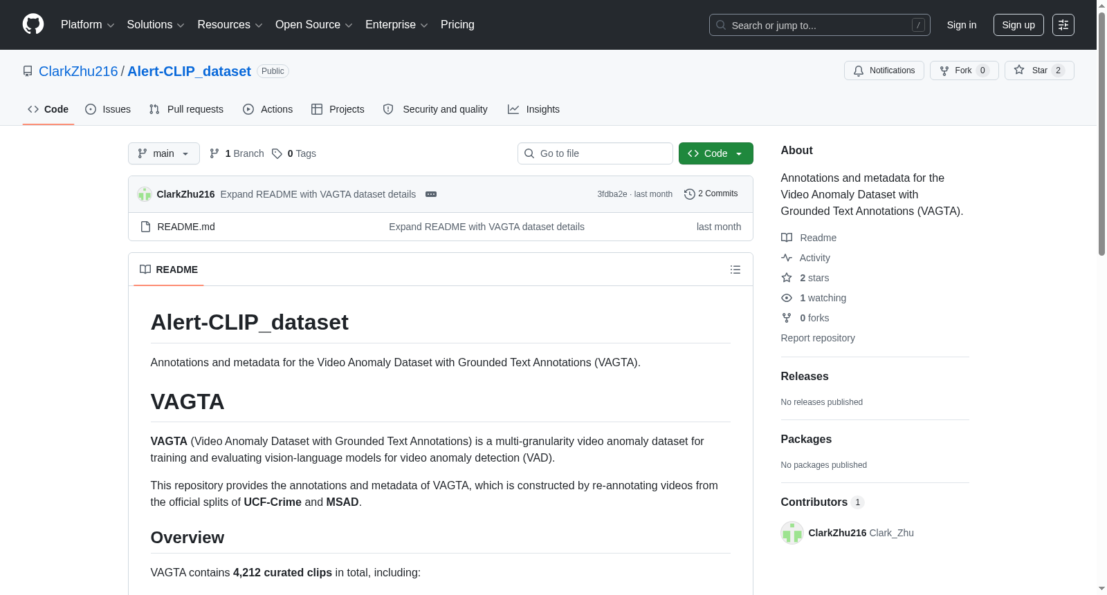Open the Issues tab
1107x595 pixels.
[x=108, y=109]
